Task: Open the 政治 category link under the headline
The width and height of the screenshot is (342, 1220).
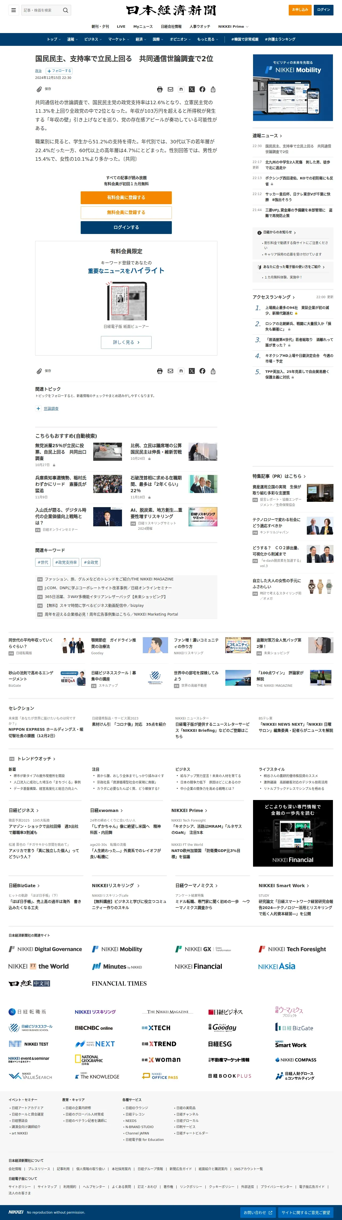Action: pos(38,71)
